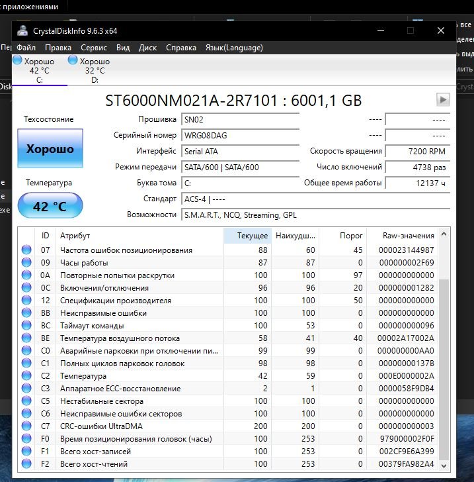Image resolution: width=474 pixels, height=482 pixels.
Task: Click status icon for attribute BB
Action: pyautogui.click(x=26, y=313)
